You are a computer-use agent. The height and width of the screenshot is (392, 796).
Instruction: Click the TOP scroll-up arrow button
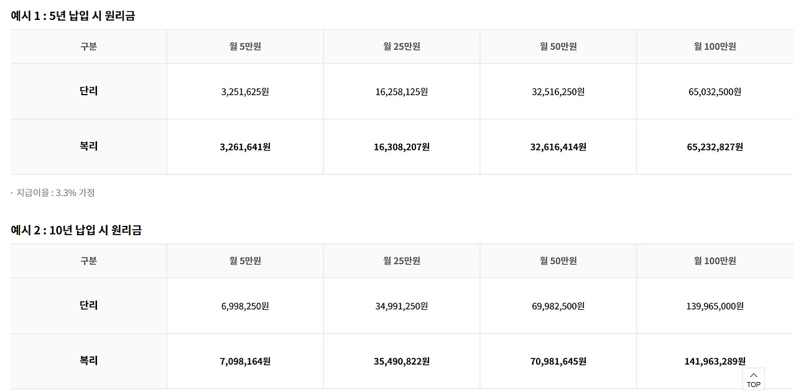pos(753,379)
